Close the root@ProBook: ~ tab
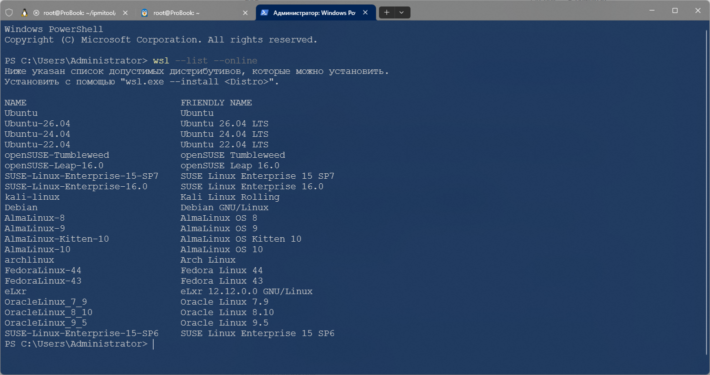710x375 pixels. pos(245,12)
